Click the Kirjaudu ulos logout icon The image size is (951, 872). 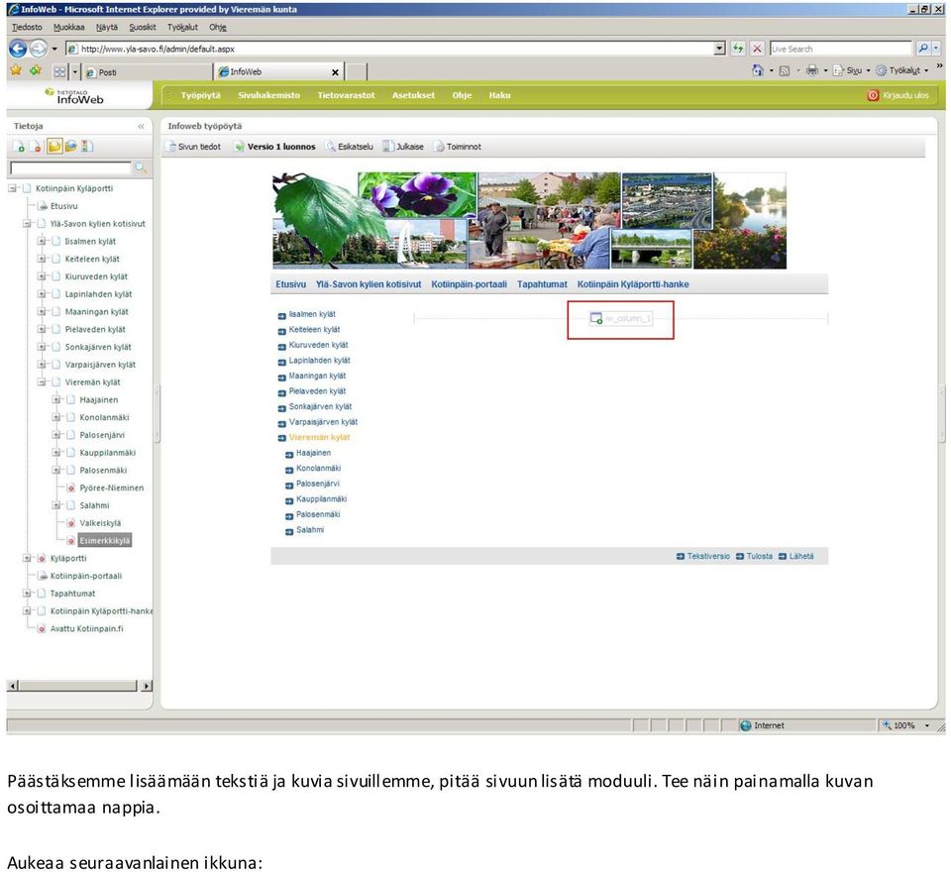873,95
